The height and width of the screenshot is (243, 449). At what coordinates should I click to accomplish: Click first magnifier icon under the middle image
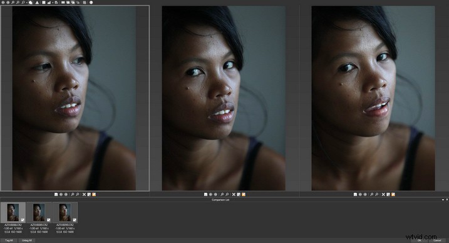click(222, 194)
